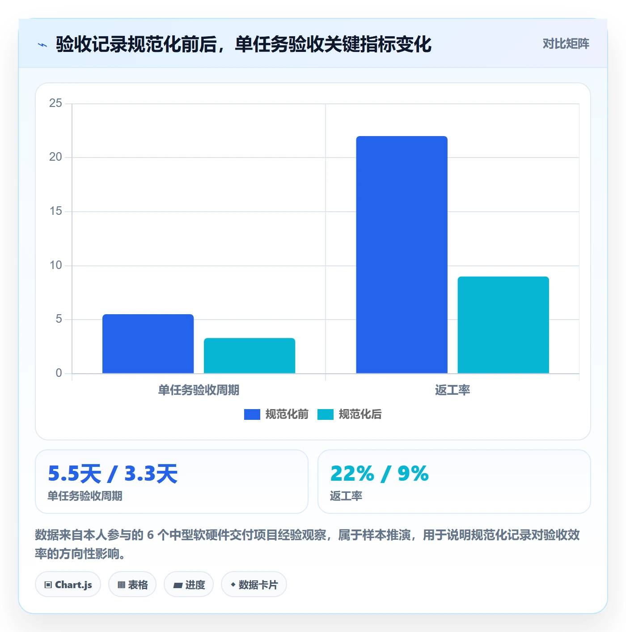Click the 单任务验收周期 x-axis label
This screenshot has width=626, height=632.
point(199,390)
